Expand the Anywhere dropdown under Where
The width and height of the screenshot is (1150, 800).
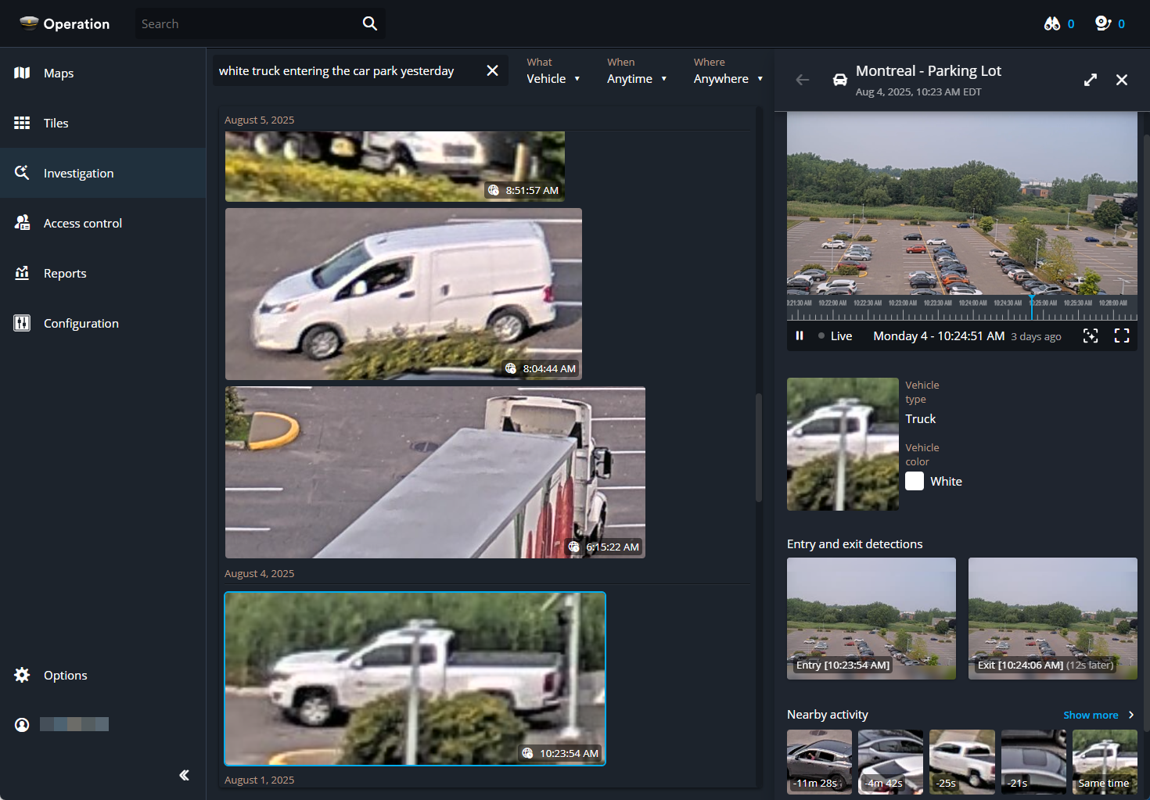[x=728, y=78]
